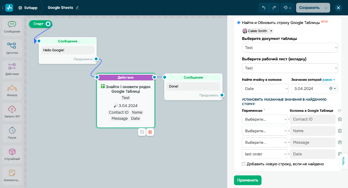
Task: Select the Сообщение tool in the sidebar
Action: pos(12,27)
